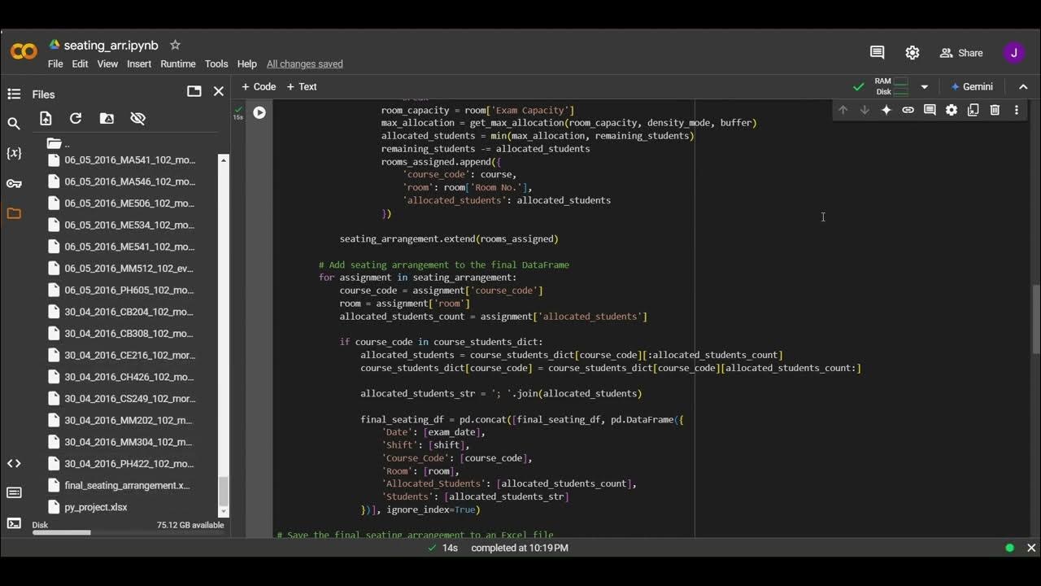The image size is (1041, 586).
Task: Open cell more actions menu
Action: click(1017, 110)
